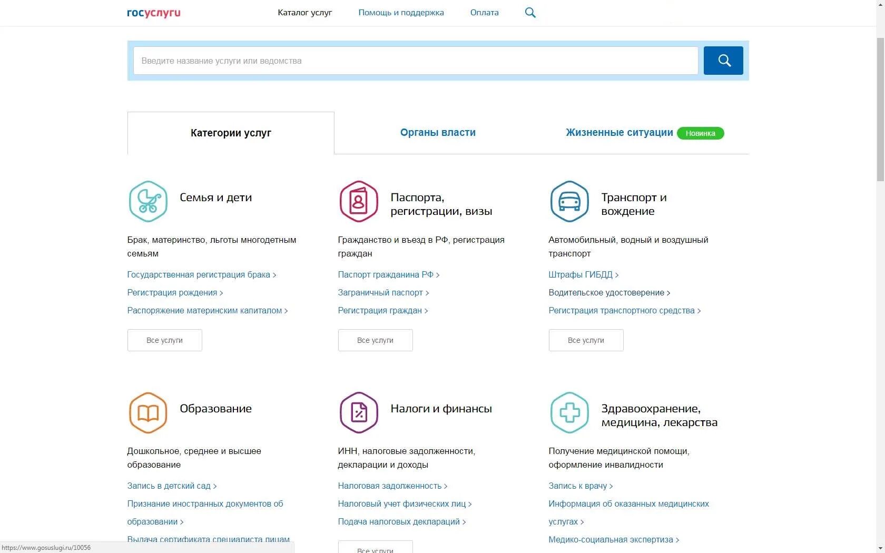Open Медико-социальная экспертиза link
The width and height of the screenshot is (885, 553).
614,540
